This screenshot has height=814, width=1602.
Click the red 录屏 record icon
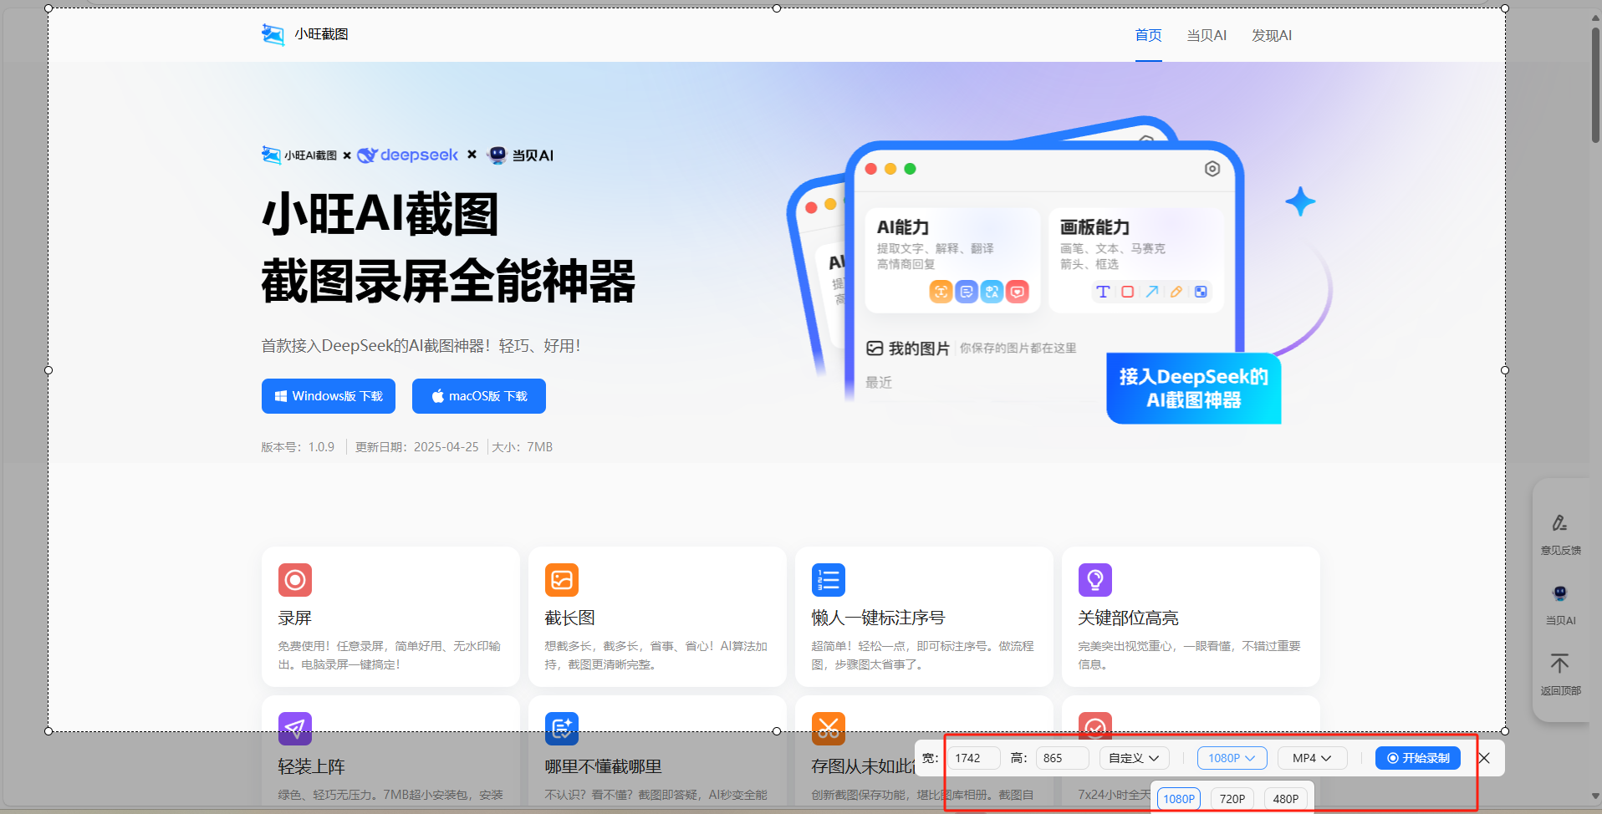pos(295,580)
